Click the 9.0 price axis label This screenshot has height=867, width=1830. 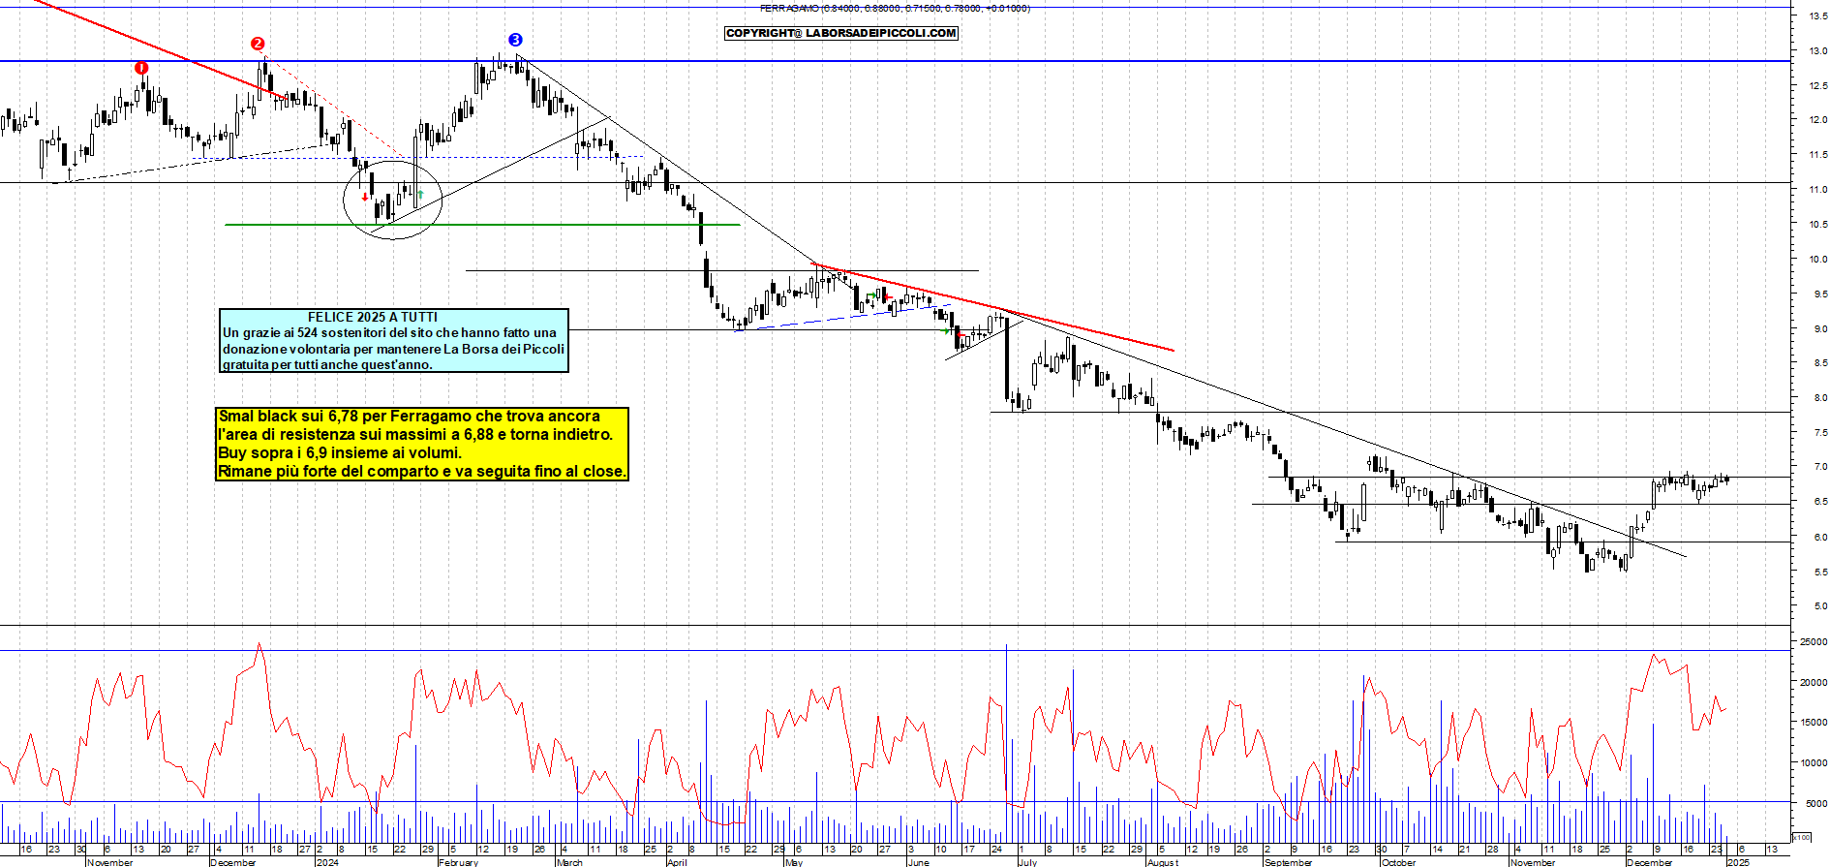coord(1820,329)
